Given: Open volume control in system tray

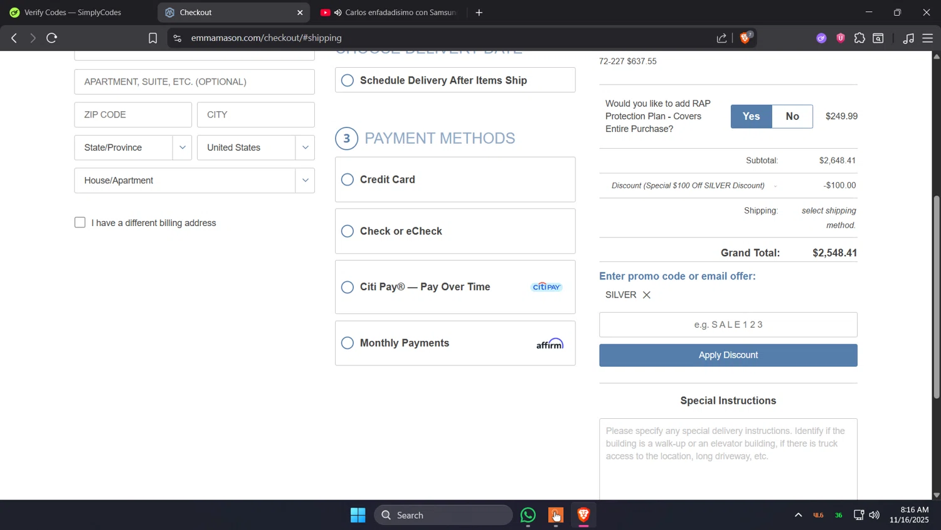Looking at the screenshot, I should pyautogui.click(x=874, y=516).
